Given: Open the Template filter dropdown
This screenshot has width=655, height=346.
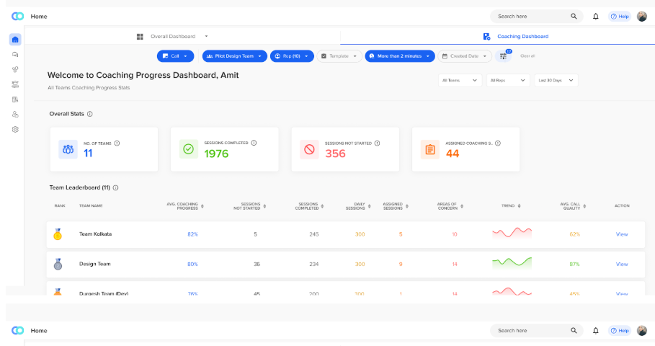Looking at the screenshot, I should pyautogui.click(x=339, y=56).
